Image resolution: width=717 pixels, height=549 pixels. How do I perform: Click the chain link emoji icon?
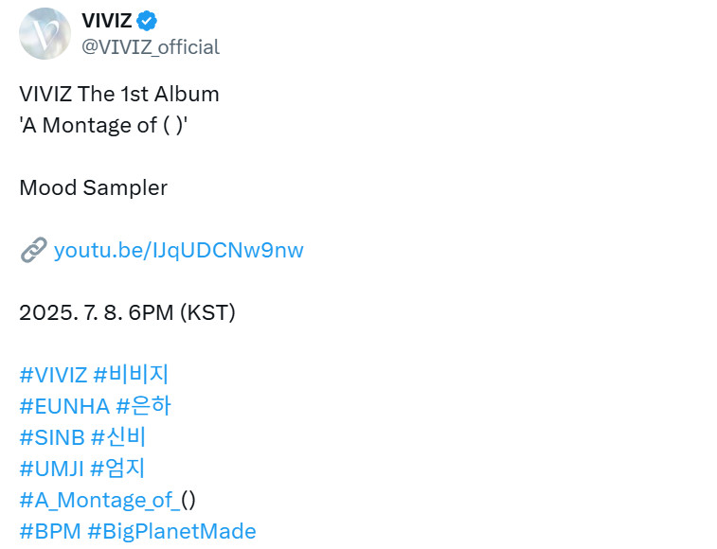click(x=33, y=250)
